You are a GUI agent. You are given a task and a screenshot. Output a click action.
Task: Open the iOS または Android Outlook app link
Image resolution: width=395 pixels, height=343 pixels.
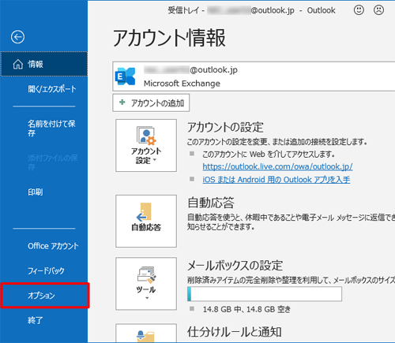tap(276, 180)
